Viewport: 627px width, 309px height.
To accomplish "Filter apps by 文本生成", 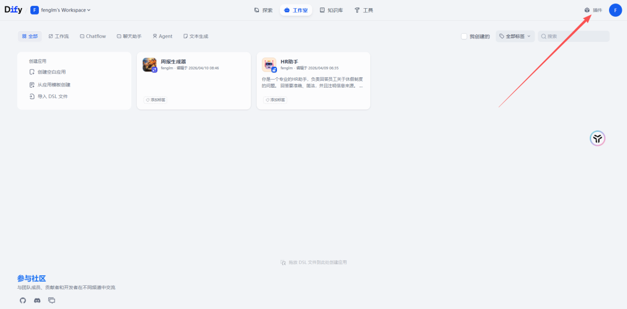I will [x=196, y=36].
